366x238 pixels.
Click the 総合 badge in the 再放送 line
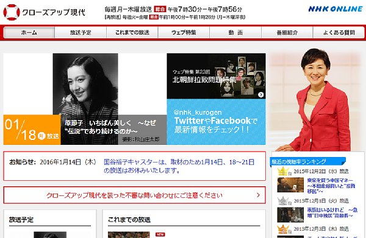click(154, 17)
